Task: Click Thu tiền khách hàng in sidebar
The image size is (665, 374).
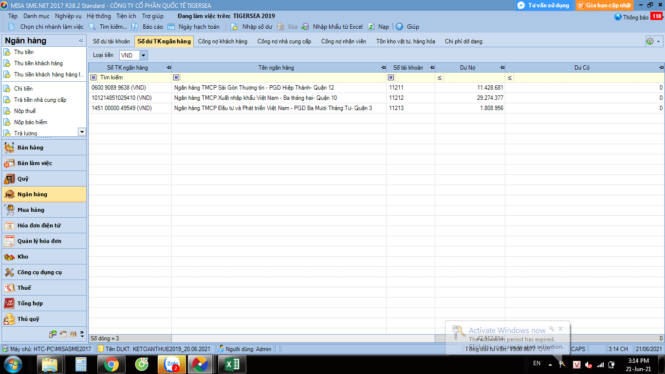Action: (38, 63)
